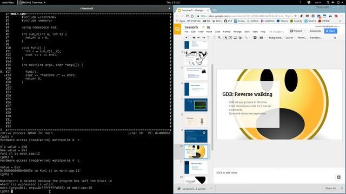Select slide 7 thumbnail with green screen

click(x=196, y=105)
